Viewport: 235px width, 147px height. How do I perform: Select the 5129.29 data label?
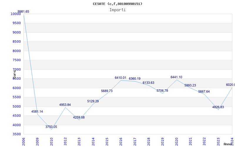93,101
